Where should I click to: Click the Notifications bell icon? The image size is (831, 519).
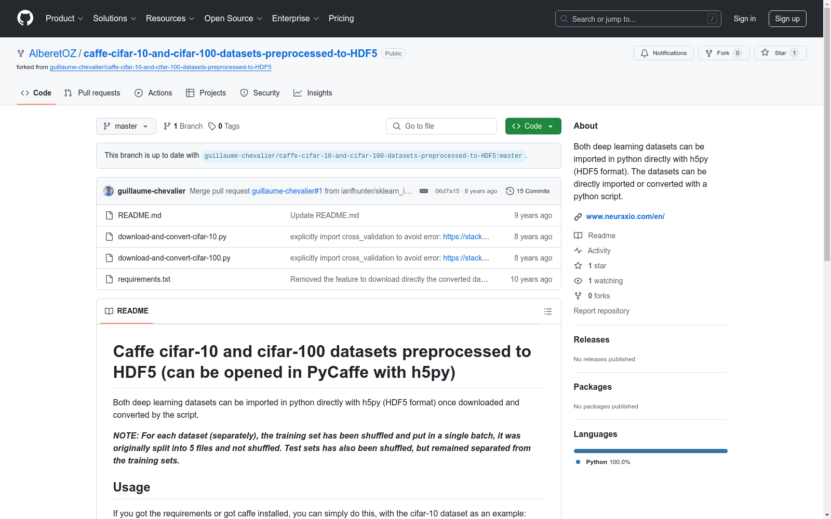645,53
